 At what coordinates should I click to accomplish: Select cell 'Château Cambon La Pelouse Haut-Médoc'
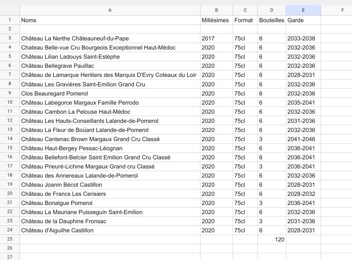[x=110, y=112]
